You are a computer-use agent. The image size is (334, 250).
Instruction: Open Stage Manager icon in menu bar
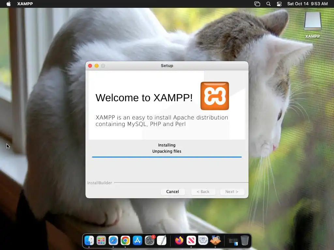click(x=257, y=4)
